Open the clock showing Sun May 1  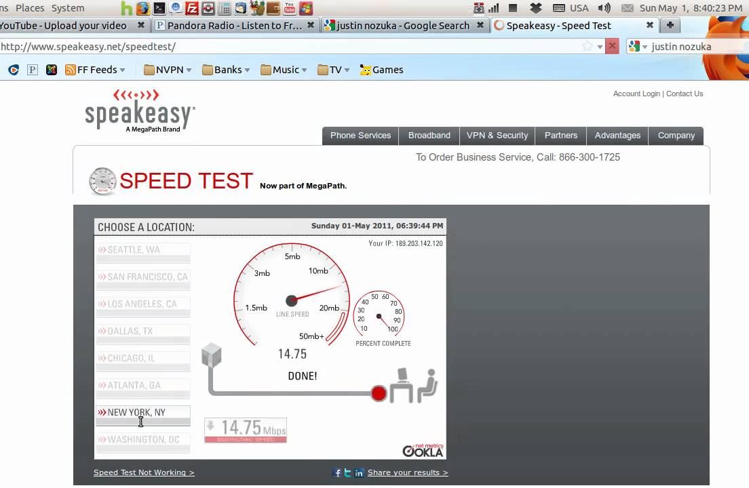click(691, 8)
